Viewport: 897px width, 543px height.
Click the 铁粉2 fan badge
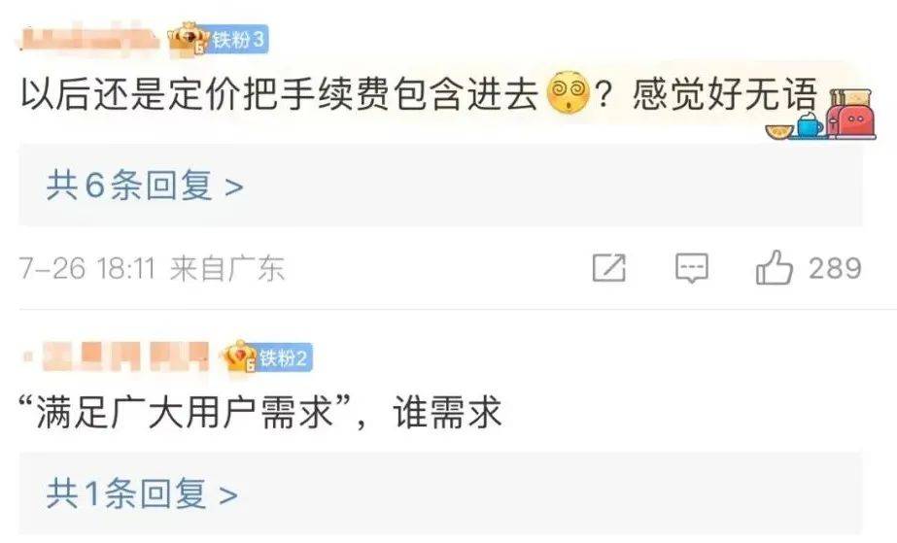[x=284, y=358]
